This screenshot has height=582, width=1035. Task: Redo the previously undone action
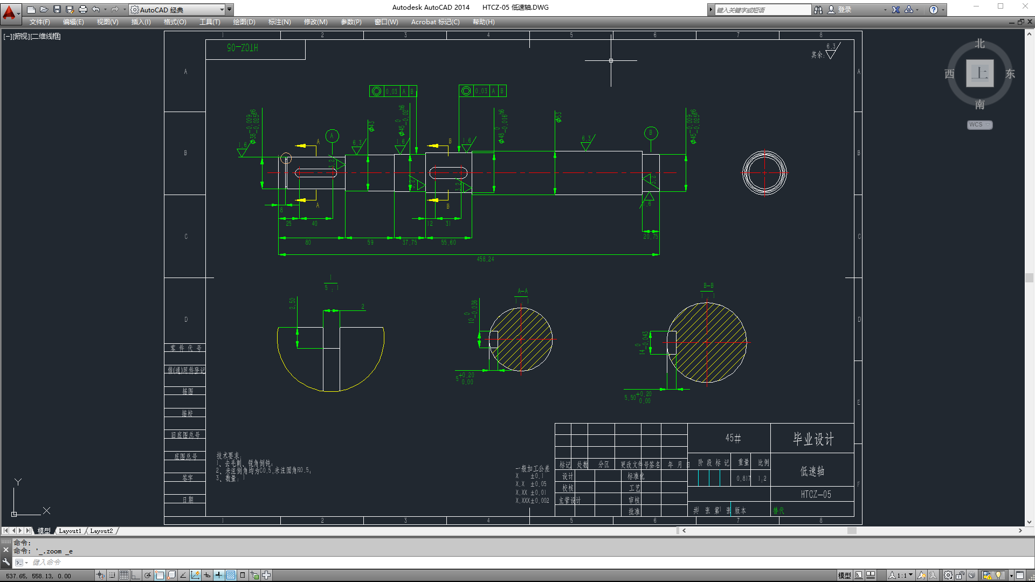click(115, 10)
